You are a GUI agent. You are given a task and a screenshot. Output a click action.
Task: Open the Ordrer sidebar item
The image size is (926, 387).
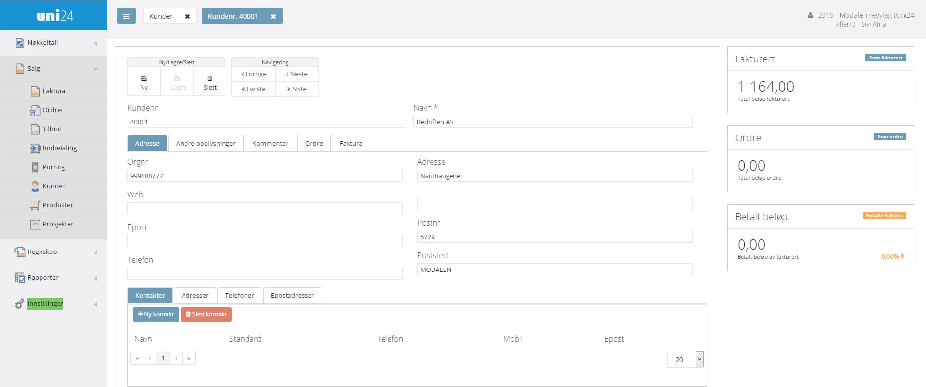pos(53,110)
